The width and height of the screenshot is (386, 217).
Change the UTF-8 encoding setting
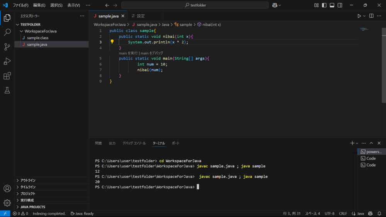(x=329, y=214)
